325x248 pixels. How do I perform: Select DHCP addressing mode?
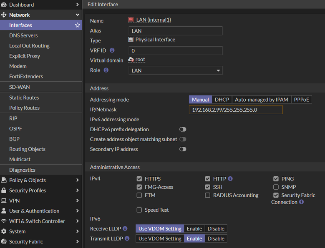pos(222,100)
